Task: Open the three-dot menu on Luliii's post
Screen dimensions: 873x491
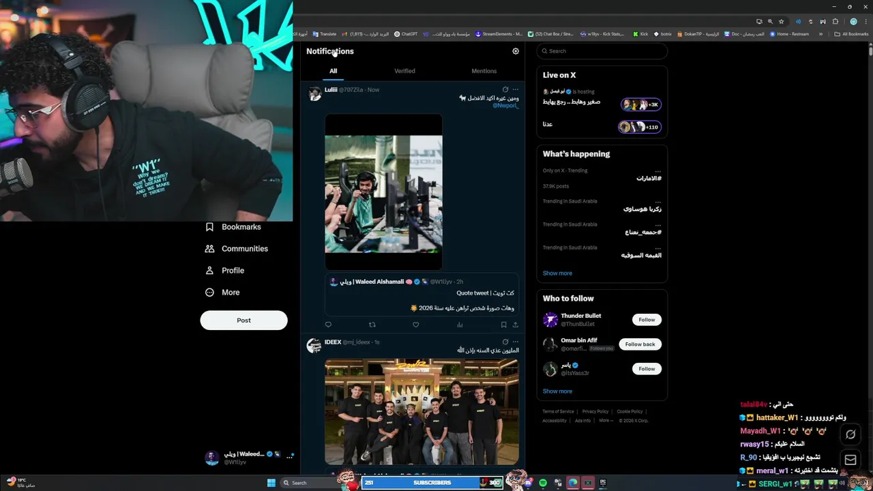Action: [516, 89]
